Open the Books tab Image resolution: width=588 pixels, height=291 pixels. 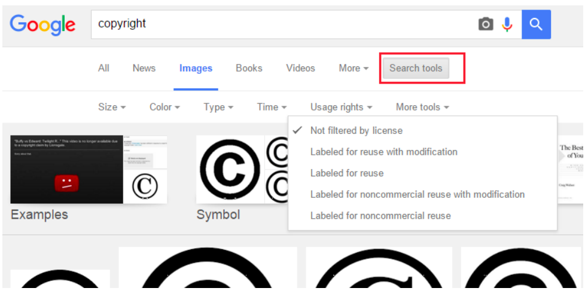coord(249,68)
